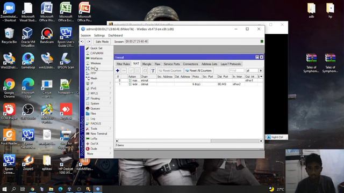The width and height of the screenshot is (344, 193).
Task: Click the Chain column header
Action: pyautogui.click(x=148, y=76)
